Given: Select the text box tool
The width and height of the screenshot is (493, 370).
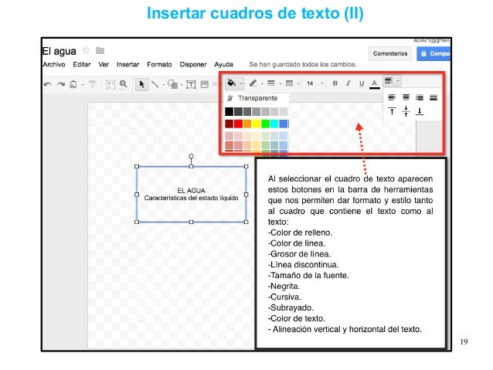Looking at the screenshot, I should 191,84.
